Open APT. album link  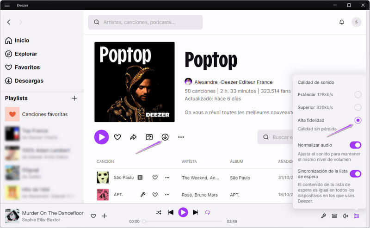coord(234,195)
